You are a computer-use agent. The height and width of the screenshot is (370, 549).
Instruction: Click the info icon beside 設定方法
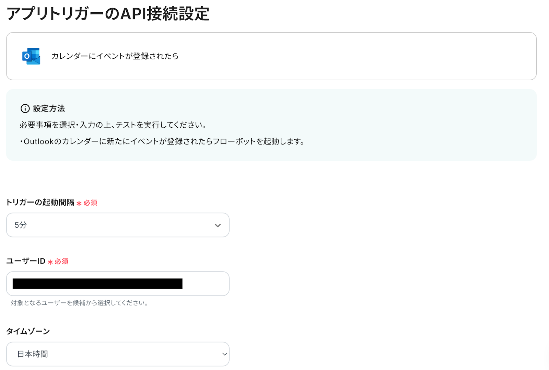pos(25,108)
